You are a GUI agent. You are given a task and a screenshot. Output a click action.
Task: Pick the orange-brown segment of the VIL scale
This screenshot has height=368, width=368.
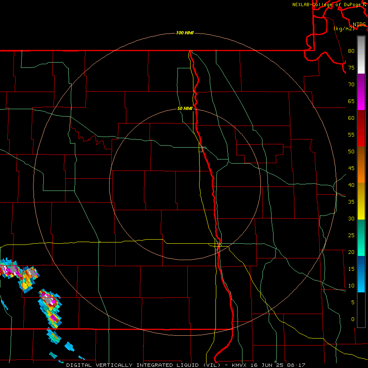click(x=361, y=164)
